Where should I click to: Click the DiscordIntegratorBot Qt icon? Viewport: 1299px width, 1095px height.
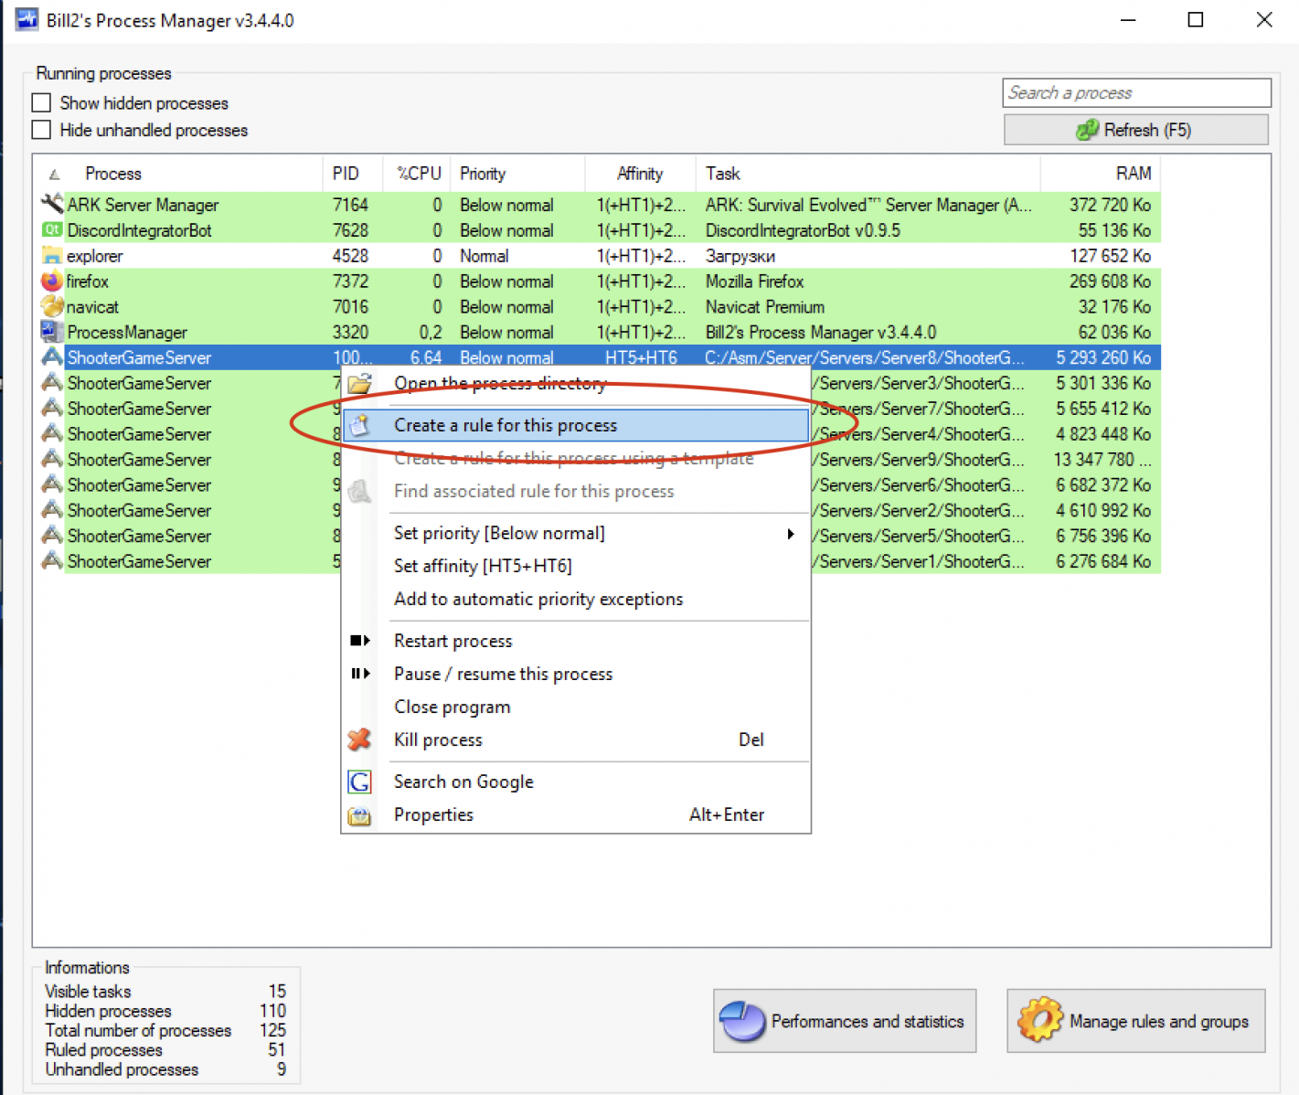click(51, 230)
